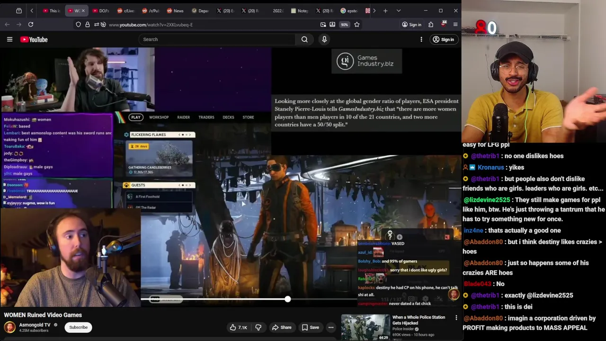The image size is (606, 341).
Task: Visit the Police Insider channel
Action: coord(403,329)
